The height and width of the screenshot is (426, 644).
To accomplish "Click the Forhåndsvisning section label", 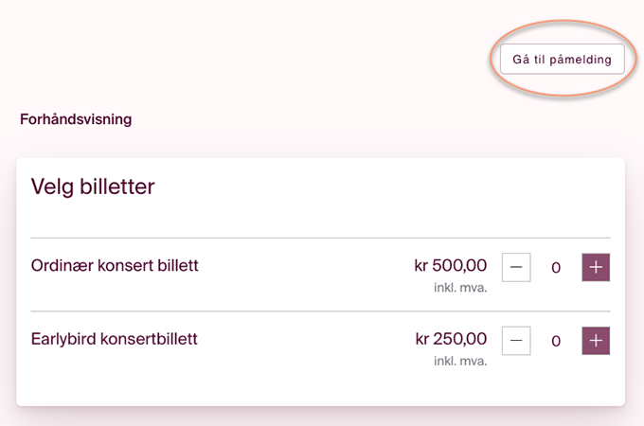I will point(76,120).
